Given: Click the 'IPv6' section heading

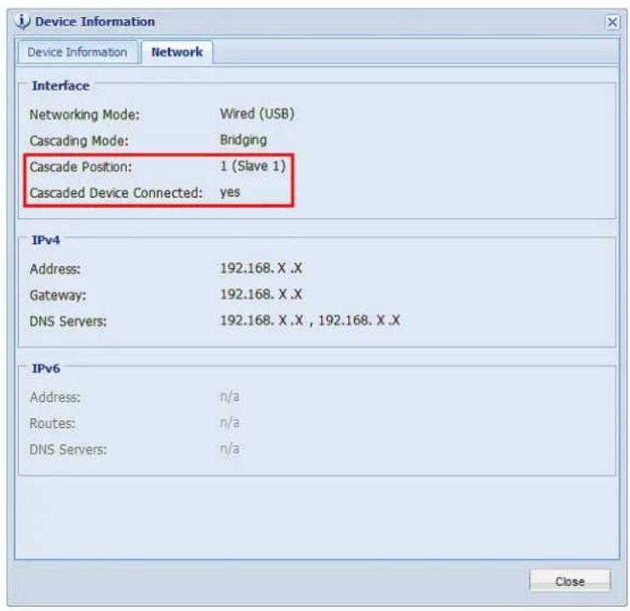Looking at the screenshot, I should 45,368.
